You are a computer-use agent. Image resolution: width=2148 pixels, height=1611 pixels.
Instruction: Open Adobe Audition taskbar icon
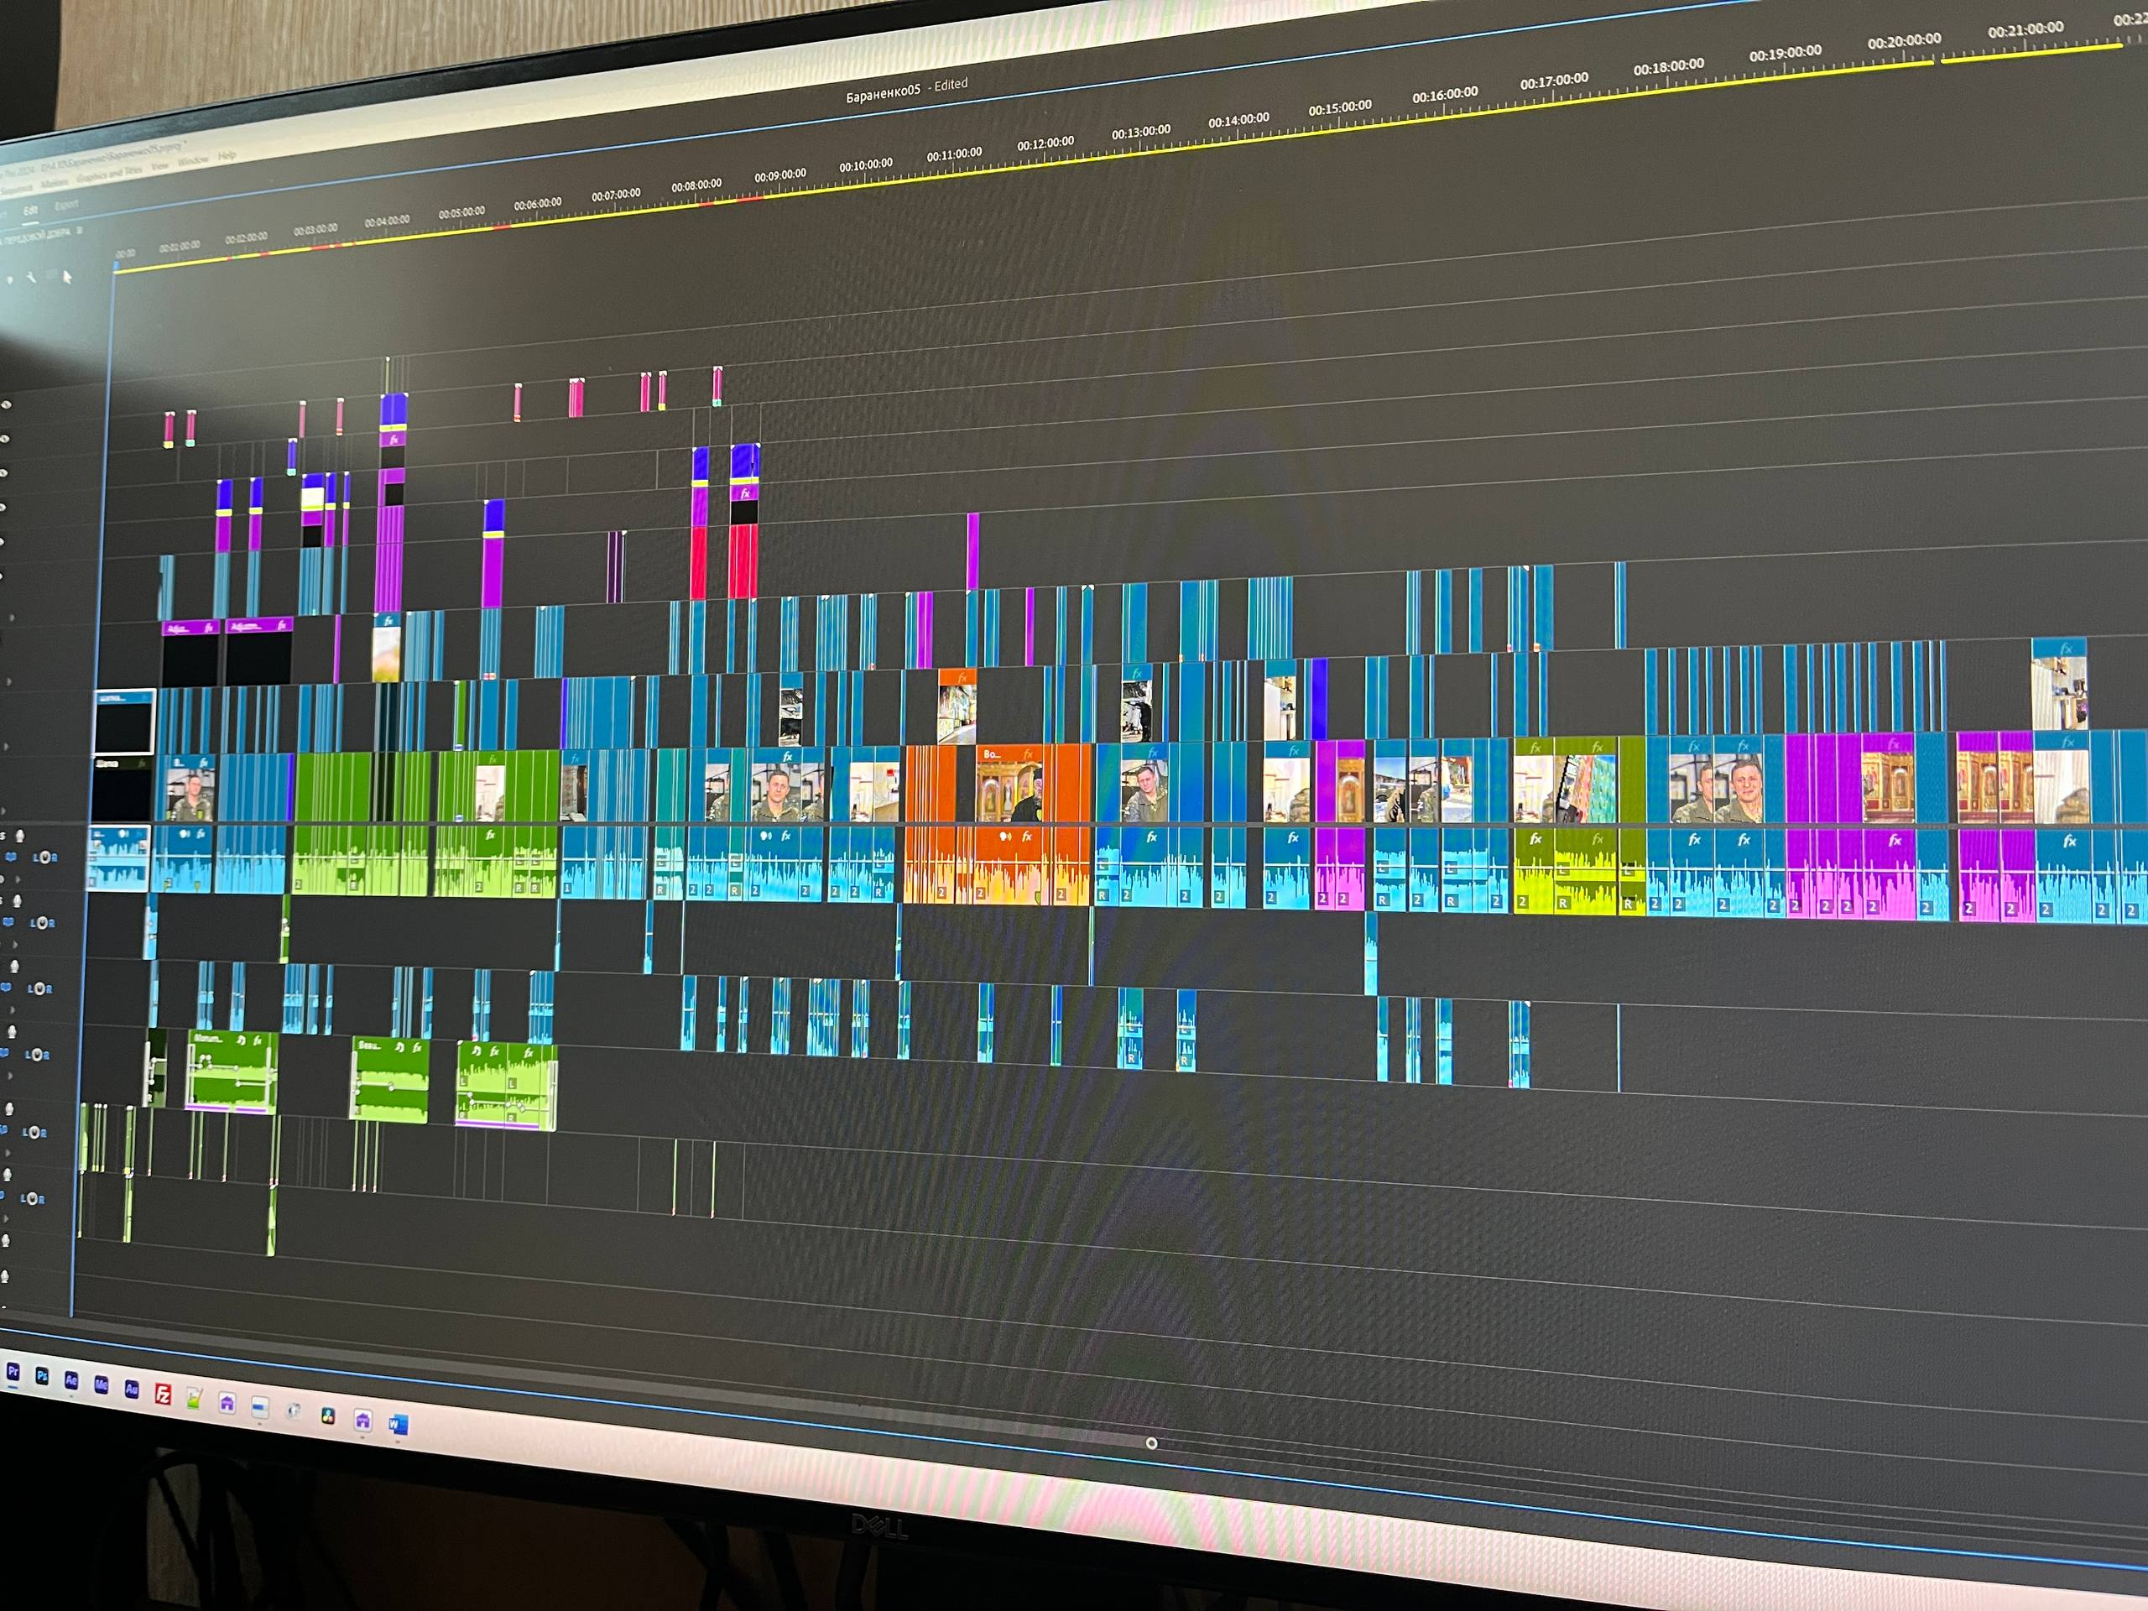pos(132,1389)
